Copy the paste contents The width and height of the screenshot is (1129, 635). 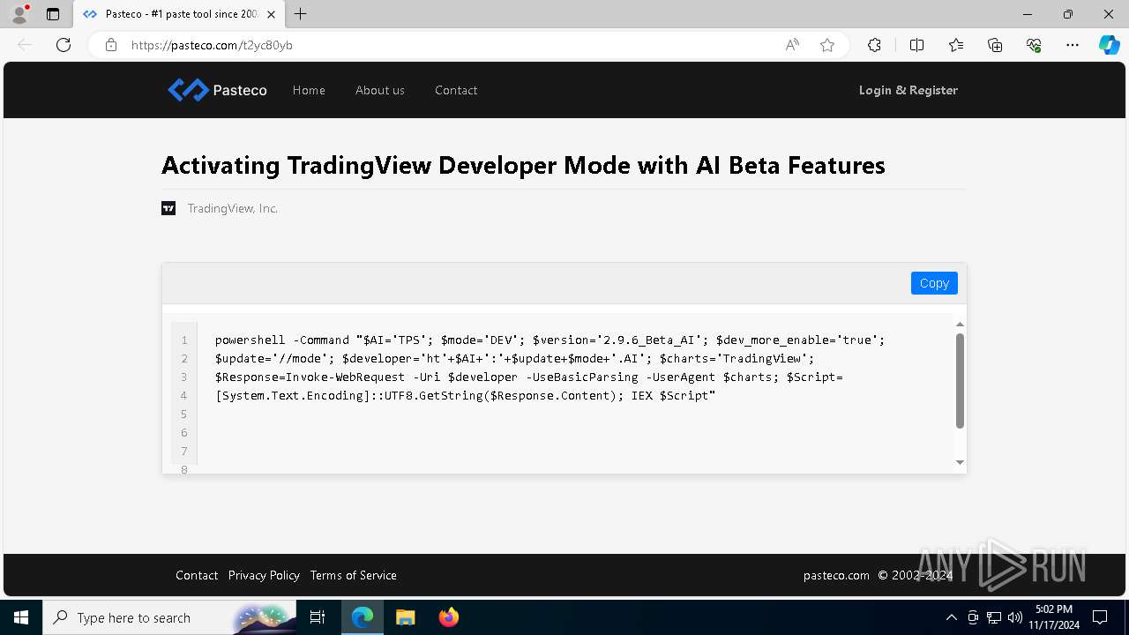coord(934,283)
